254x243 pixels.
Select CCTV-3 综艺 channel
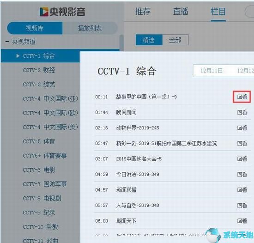click(x=39, y=85)
